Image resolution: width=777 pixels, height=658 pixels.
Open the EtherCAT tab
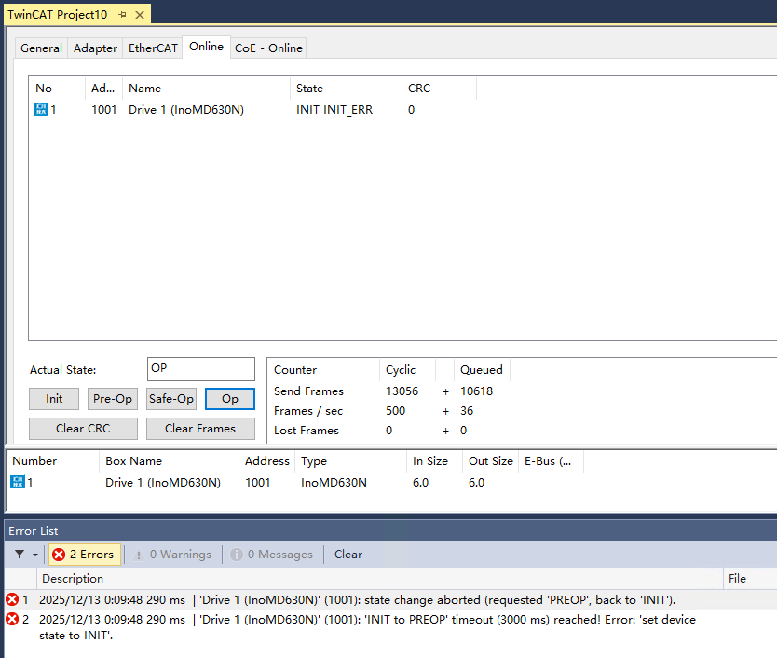[x=153, y=48]
